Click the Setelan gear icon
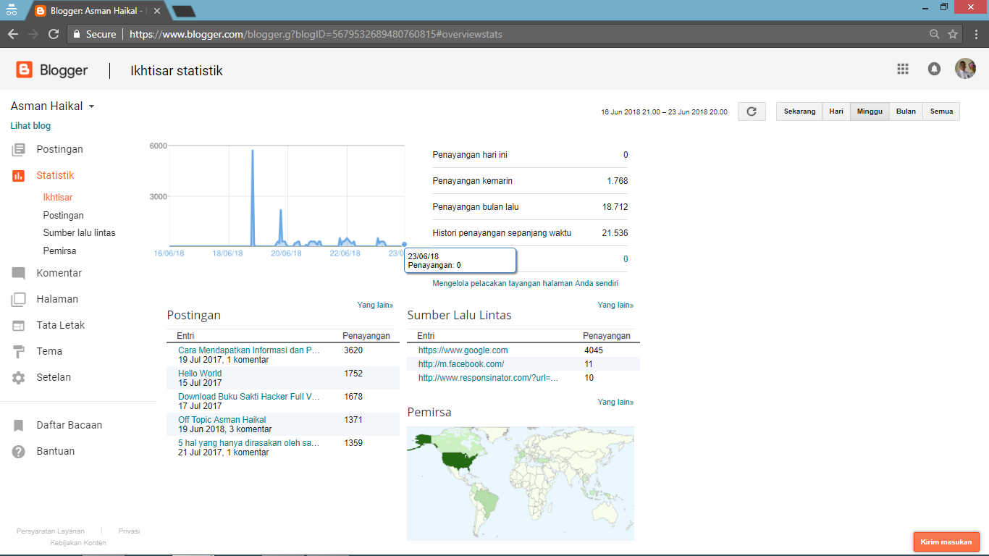The height and width of the screenshot is (556, 989). coord(18,377)
